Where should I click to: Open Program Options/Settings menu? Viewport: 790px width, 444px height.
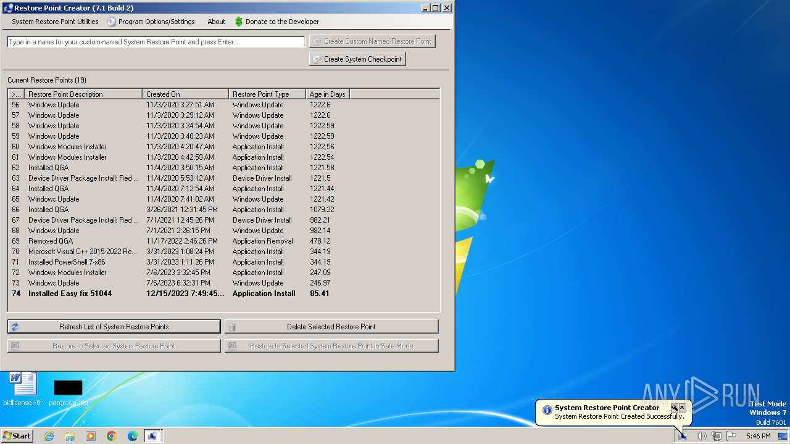click(151, 22)
